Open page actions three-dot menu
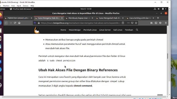Image resolution: width=177 pixels, height=99 pixels. click(x=128, y=23)
